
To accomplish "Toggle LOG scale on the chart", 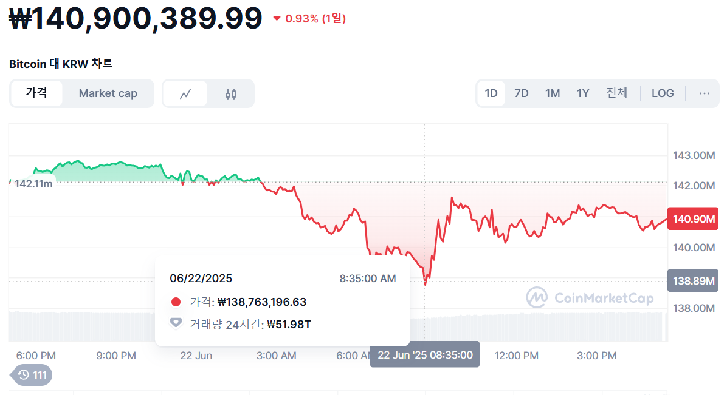I will [663, 93].
